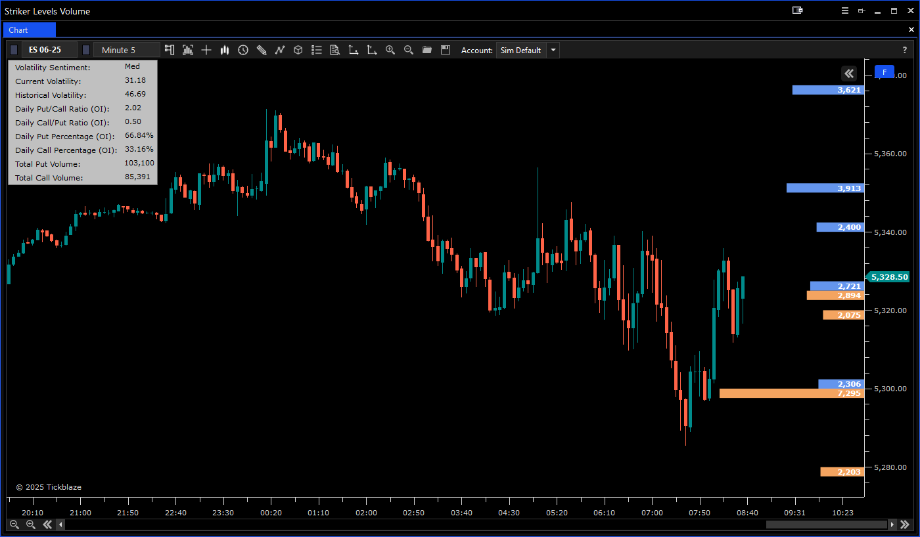Click Current Volatility value 31.18
Image resolution: width=920 pixels, height=537 pixels.
point(135,80)
